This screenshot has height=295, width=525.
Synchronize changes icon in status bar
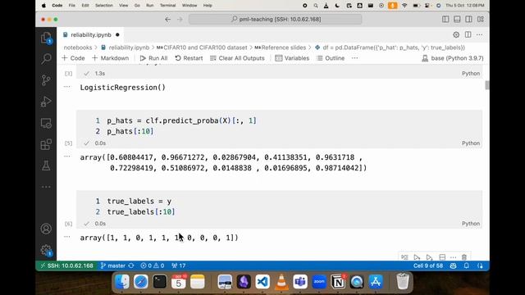(x=131, y=265)
